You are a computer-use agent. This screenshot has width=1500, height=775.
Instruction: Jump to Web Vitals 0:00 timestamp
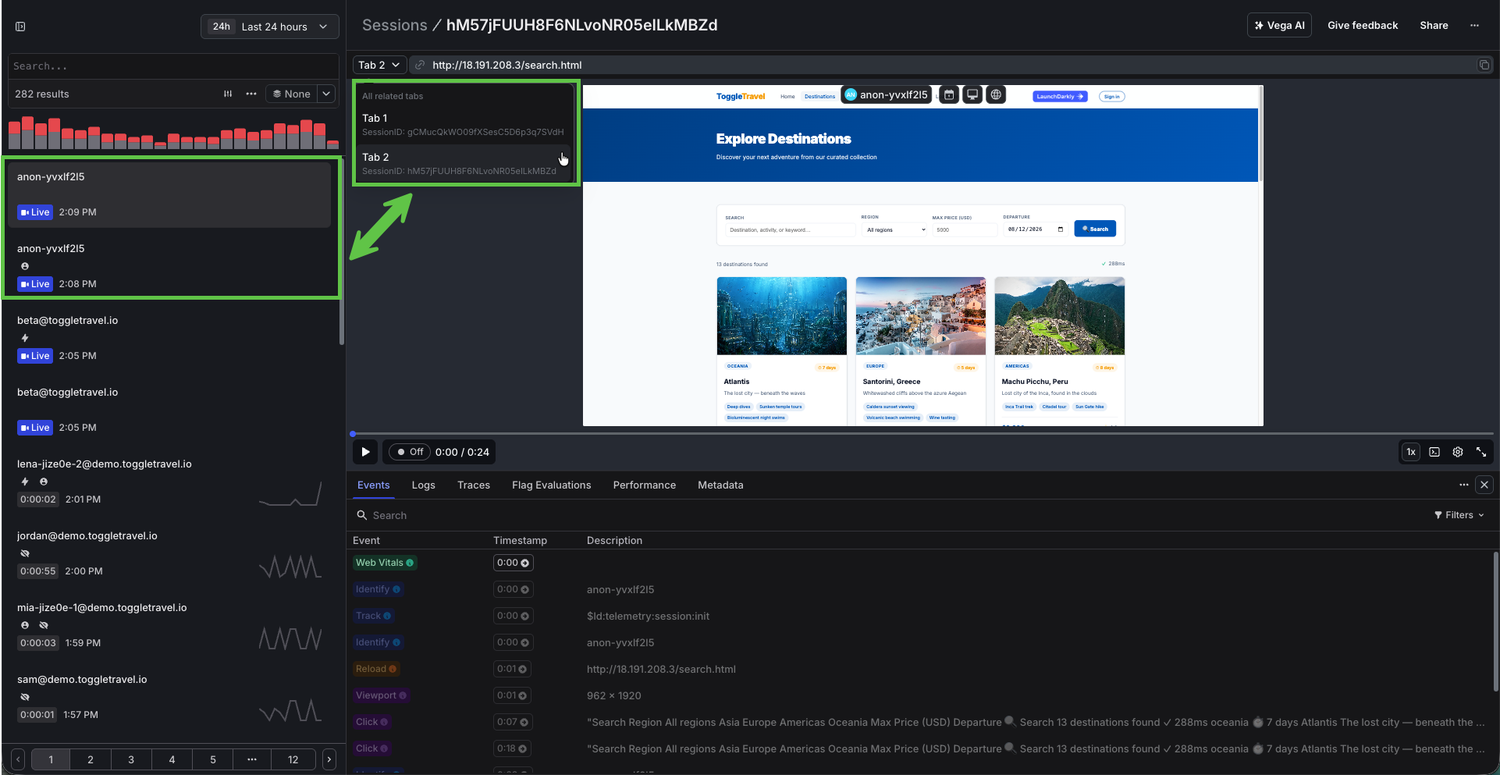513,563
